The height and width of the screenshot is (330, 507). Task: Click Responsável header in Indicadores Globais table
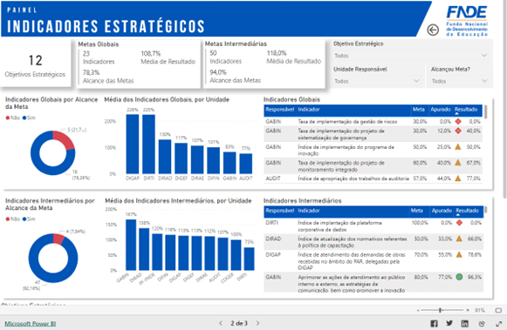pos(280,110)
